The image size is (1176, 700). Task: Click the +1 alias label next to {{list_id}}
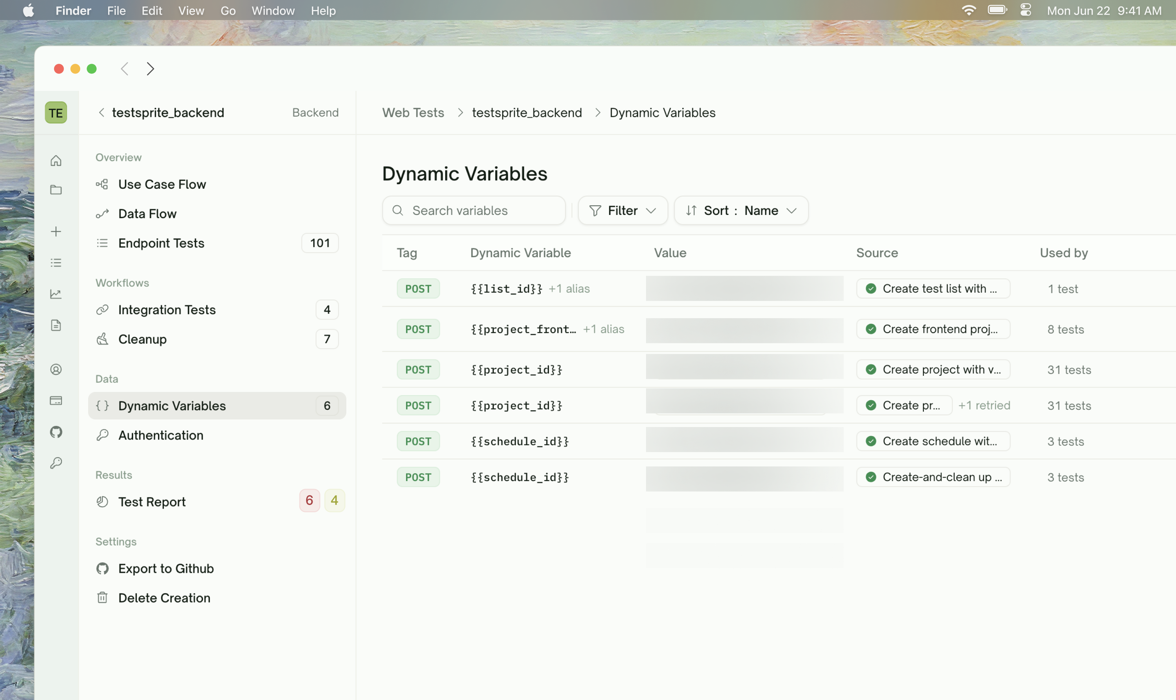click(569, 289)
